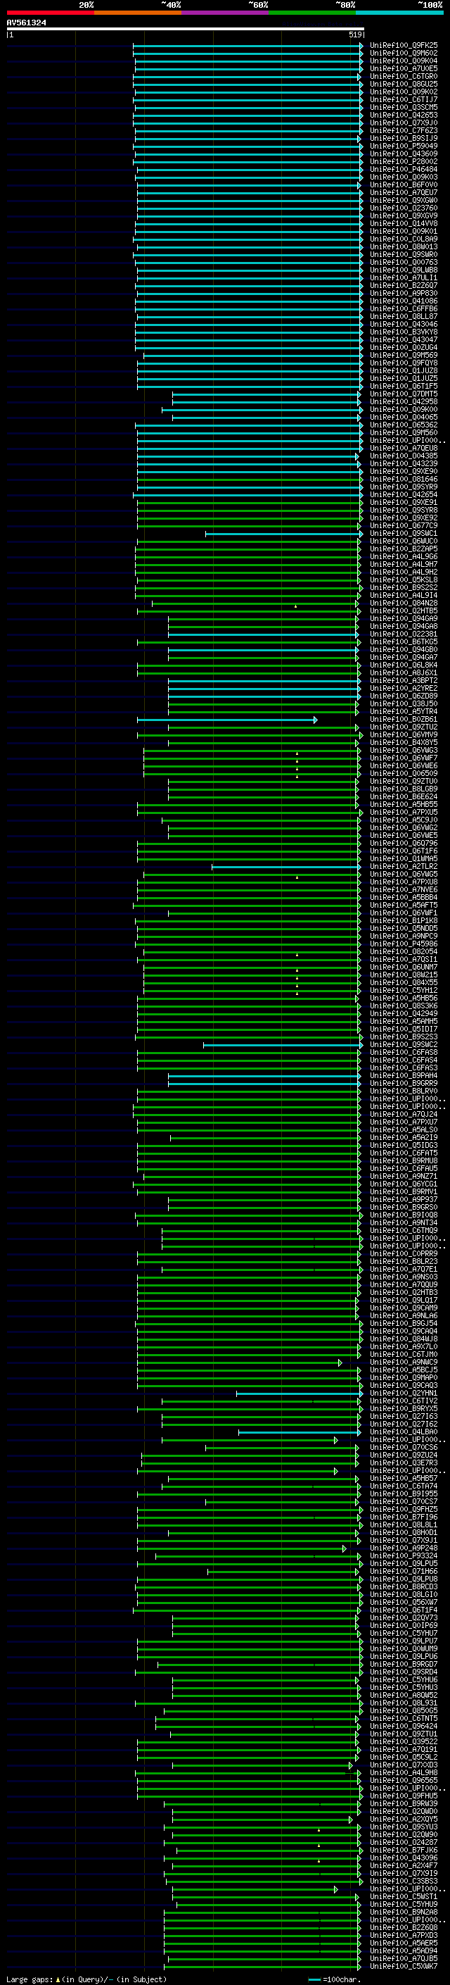The width and height of the screenshot is (450, 1985).
Task: Open hit UniRef100_Q04065
Action: [x=404, y=417]
